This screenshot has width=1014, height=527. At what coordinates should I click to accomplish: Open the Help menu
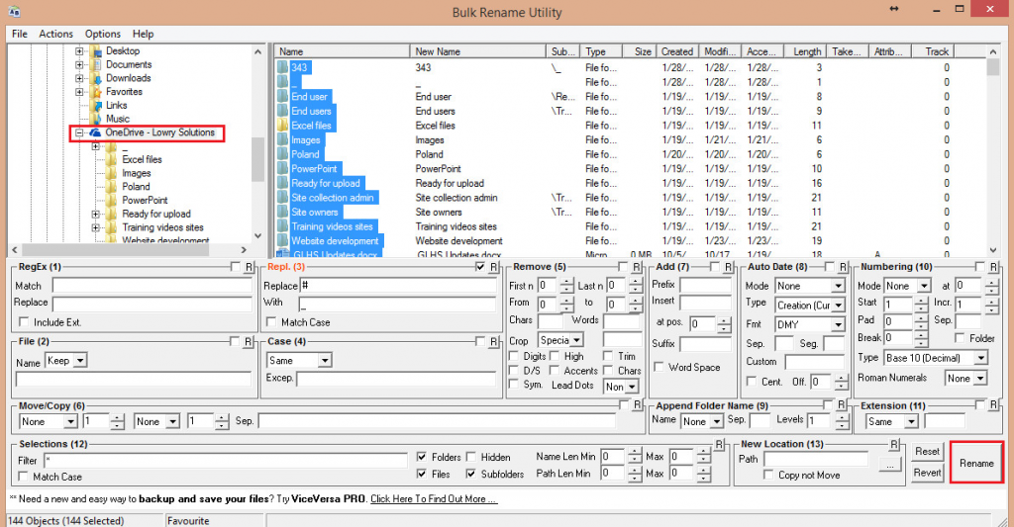pos(143,34)
